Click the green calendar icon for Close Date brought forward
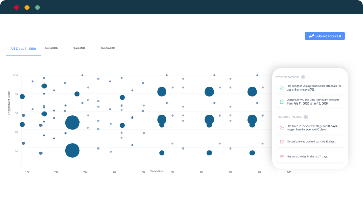 [x=281, y=101]
